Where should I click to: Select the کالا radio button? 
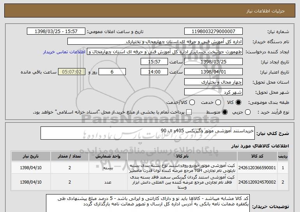click(x=238, y=102)
